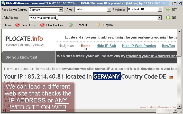Click the 'Proxy Server Country' label
This screenshot has width=183, height=114.
click(14, 10)
